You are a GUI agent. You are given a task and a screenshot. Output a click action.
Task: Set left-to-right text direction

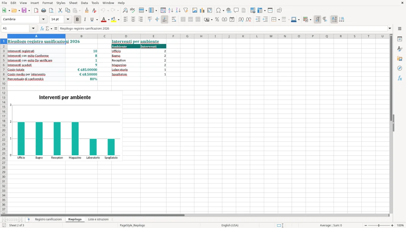[x=317, y=20]
